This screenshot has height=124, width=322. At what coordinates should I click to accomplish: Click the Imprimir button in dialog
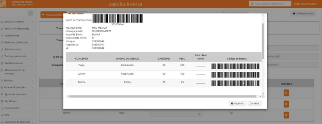click(x=237, y=104)
